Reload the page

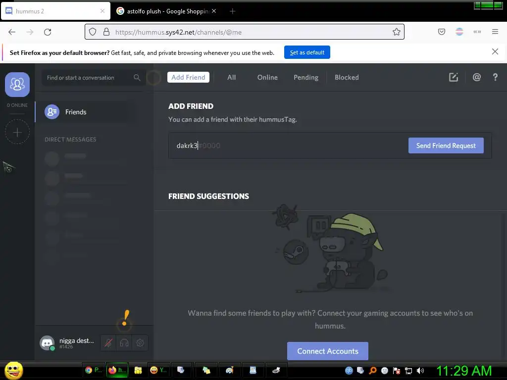coord(48,32)
